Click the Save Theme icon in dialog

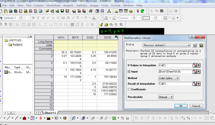(x=195, y=45)
